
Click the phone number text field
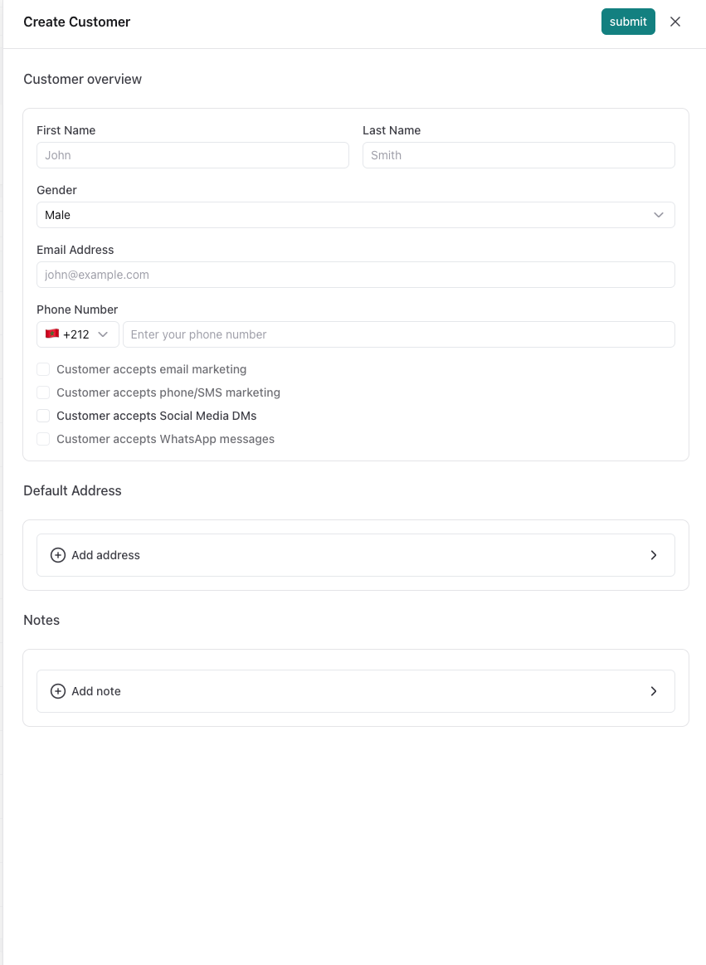click(398, 334)
